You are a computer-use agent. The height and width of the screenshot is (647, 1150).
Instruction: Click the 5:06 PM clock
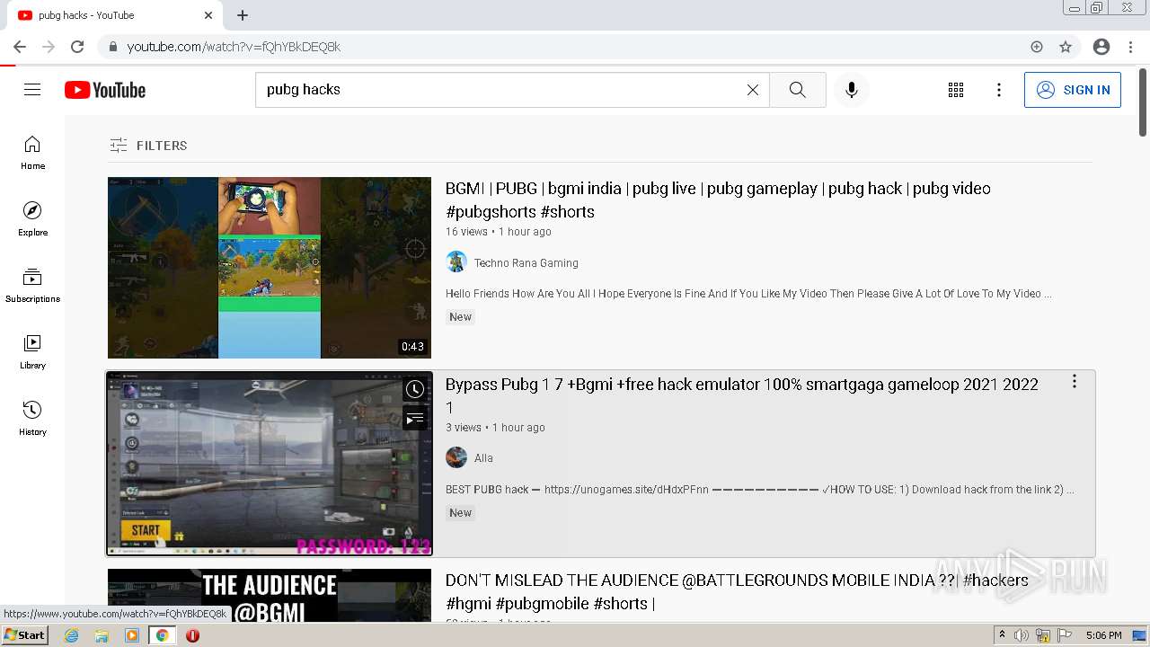tap(1103, 635)
